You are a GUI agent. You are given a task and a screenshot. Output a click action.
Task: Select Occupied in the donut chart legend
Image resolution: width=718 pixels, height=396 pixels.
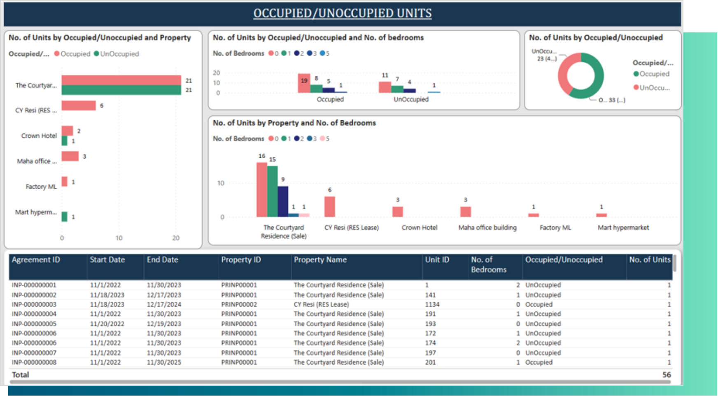point(654,74)
